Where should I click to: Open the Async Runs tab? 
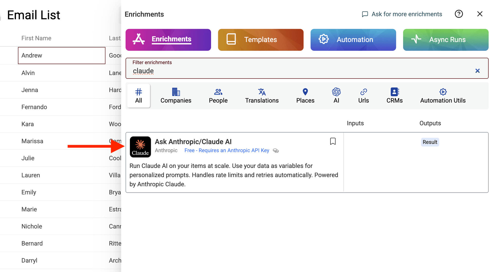point(445,40)
